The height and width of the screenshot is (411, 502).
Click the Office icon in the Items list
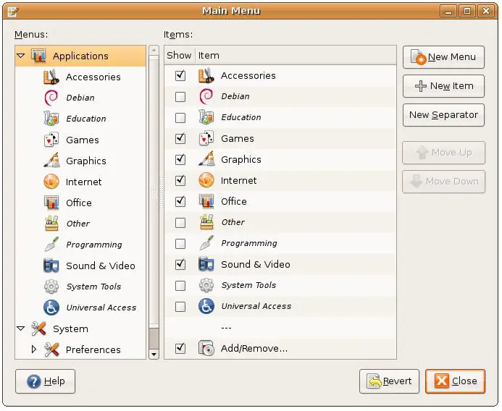click(x=206, y=201)
